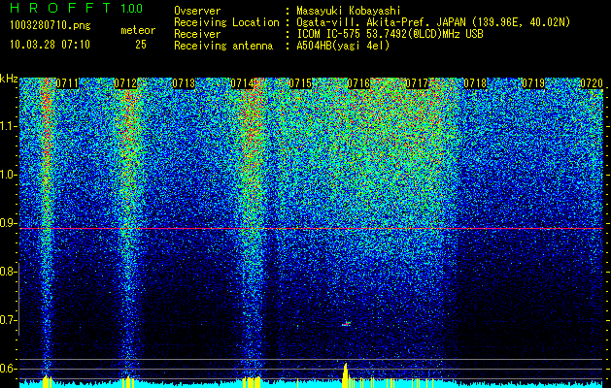Click the version number 1.00

(132, 8)
